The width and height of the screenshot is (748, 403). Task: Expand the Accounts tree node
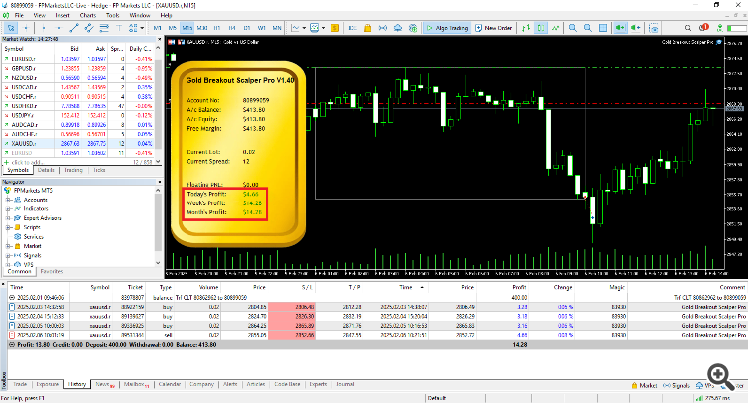[8, 200]
